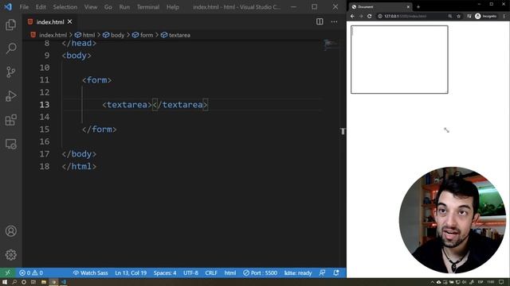Go back in the browser window

click(352, 16)
